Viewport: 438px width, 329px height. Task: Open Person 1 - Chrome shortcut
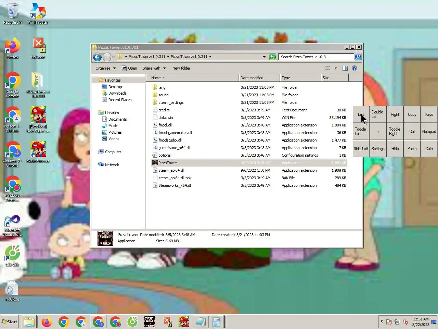(x=12, y=120)
